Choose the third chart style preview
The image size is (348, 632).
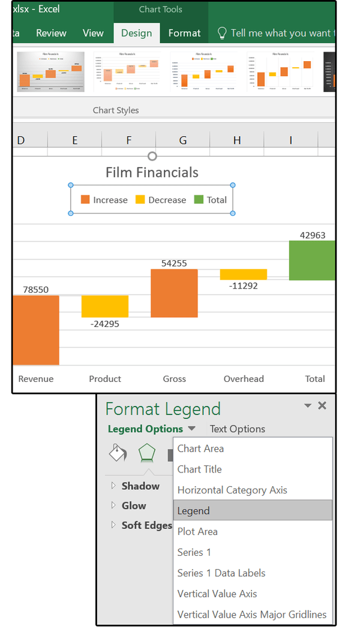point(205,72)
